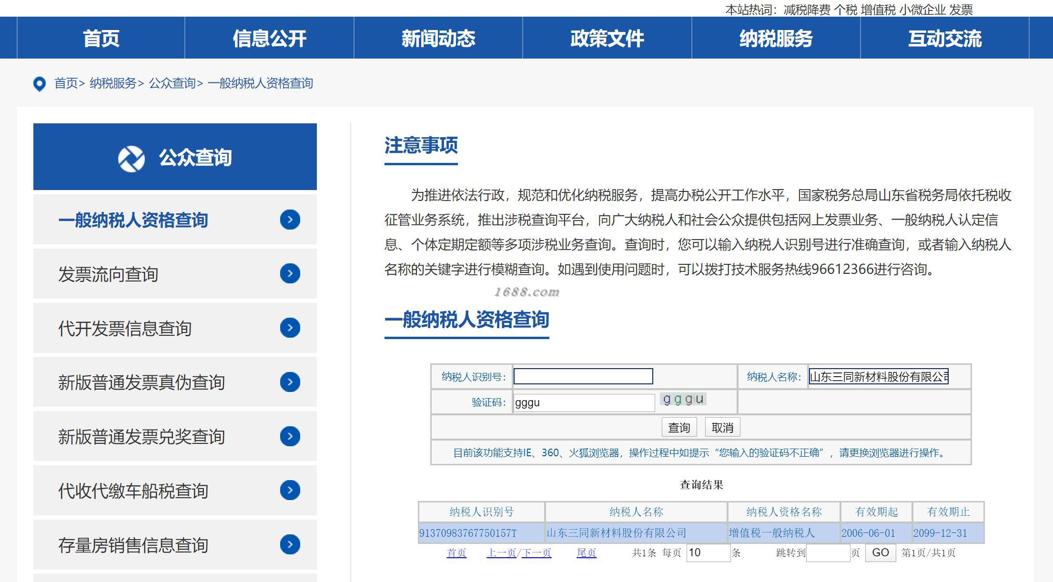This screenshot has height=582, width=1053.
Task: Click arrow icon beside 新版普通发票兑奖查询
Action: 290,436
